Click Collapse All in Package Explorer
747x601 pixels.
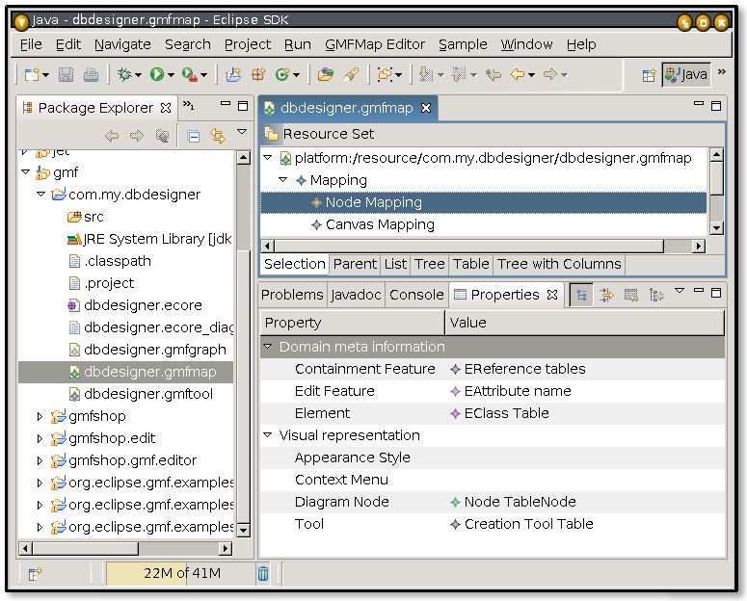coord(194,137)
